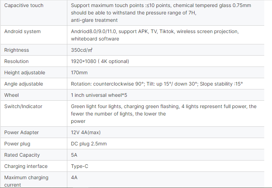Click the "Type-C" charging interface value
272x188 pixels.
pos(80,167)
